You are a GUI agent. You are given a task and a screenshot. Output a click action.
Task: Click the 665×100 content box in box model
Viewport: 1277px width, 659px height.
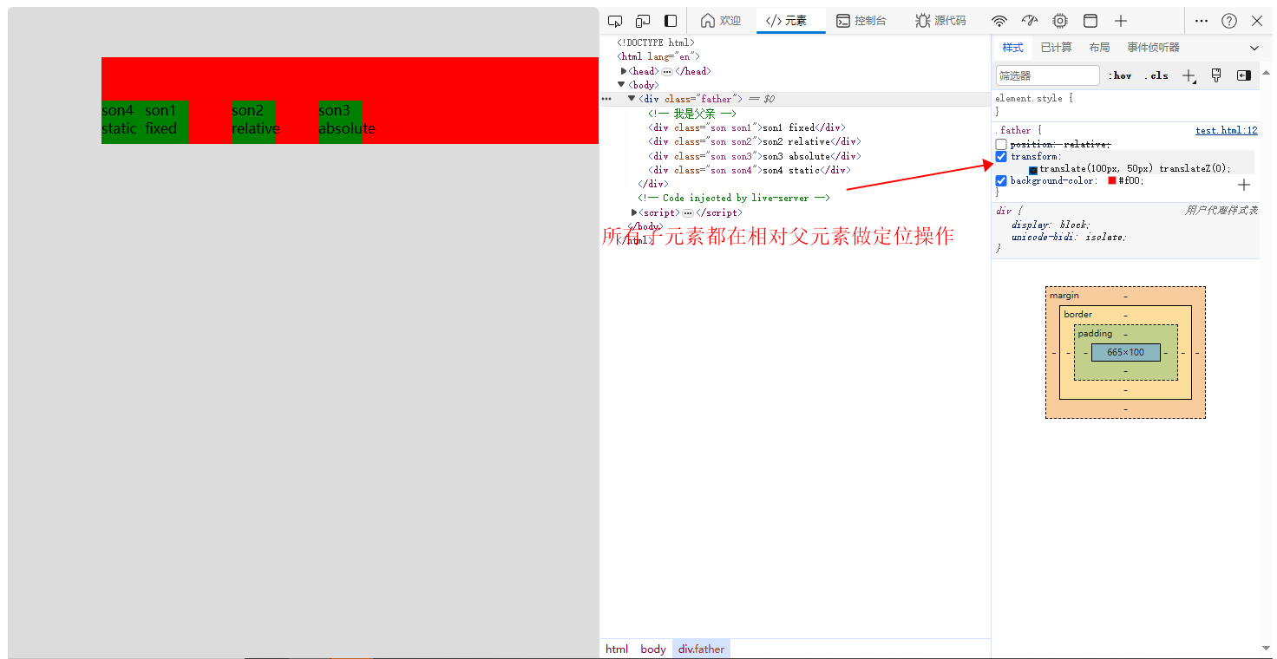click(x=1125, y=353)
